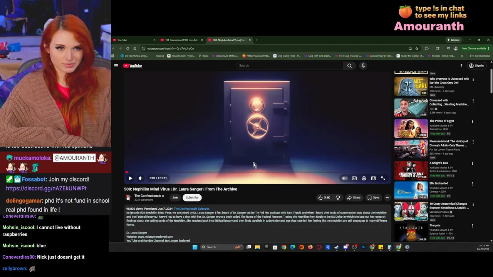Image resolution: width=493 pixels, height=277 pixels.
Task: Open more actions menu next to Save
Action: [387, 198]
